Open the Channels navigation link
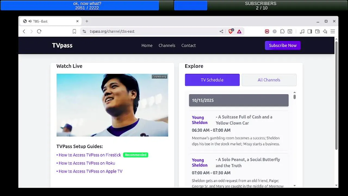 [x=167, y=45]
